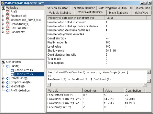153x114 pixels.
Task: Click the C icon next to RentalLand(f)
Action: tap(7, 78)
